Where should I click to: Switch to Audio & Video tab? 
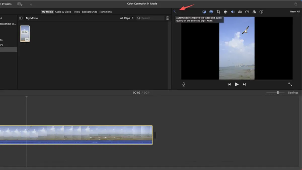(63, 12)
